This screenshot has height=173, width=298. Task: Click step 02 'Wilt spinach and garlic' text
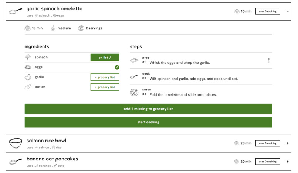click(194, 79)
